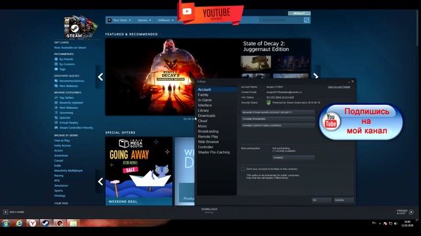Click the Top Sellers chart icon
The height and width of the screenshot is (236, 421).
coord(56,98)
